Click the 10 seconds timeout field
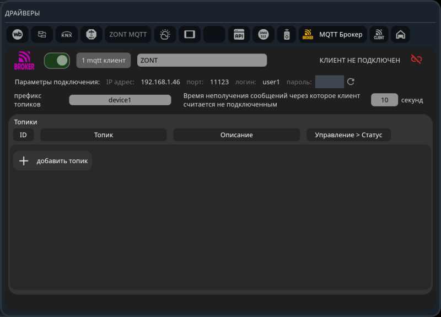 coord(384,100)
